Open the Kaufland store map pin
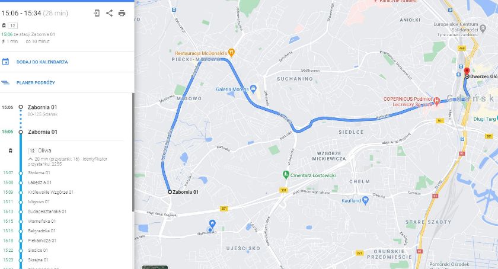This screenshot has width=498, height=269. click(x=365, y=200)
